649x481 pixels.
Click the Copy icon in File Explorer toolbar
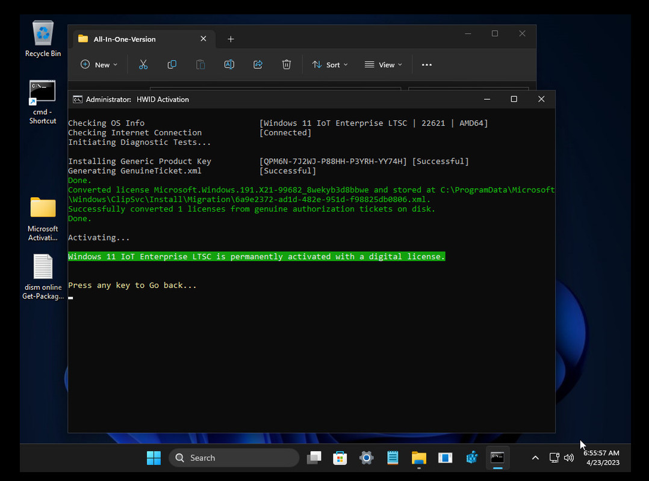pyautogui.click(x=172, y=64)
